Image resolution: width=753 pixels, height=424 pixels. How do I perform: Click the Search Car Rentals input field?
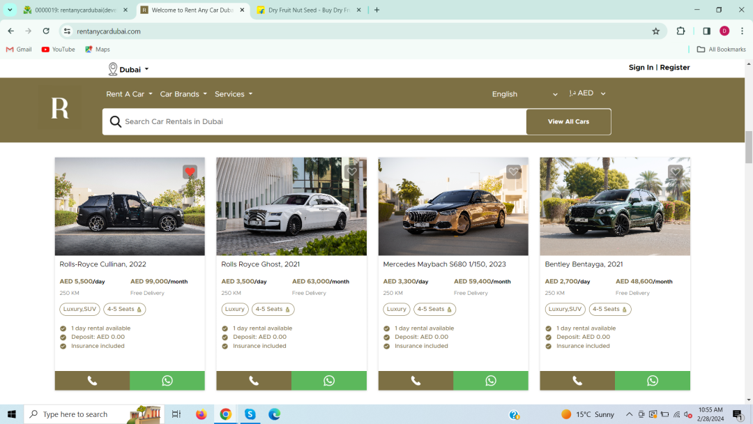tap(321, 122)
